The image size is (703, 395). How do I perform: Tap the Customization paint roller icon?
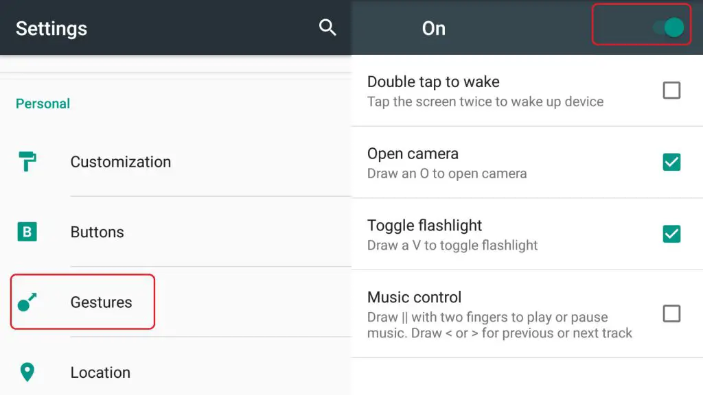point(27,161)
